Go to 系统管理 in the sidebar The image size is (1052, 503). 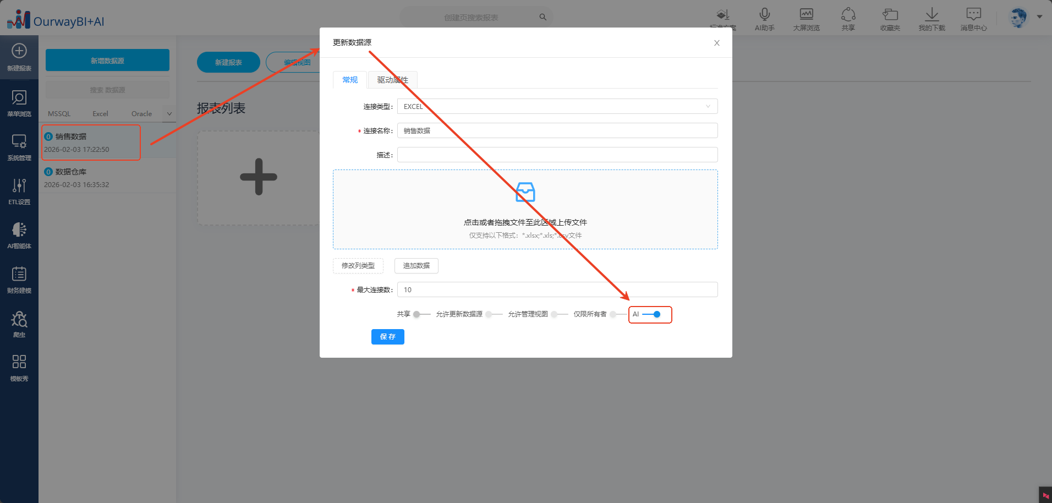tap(19, 147)
